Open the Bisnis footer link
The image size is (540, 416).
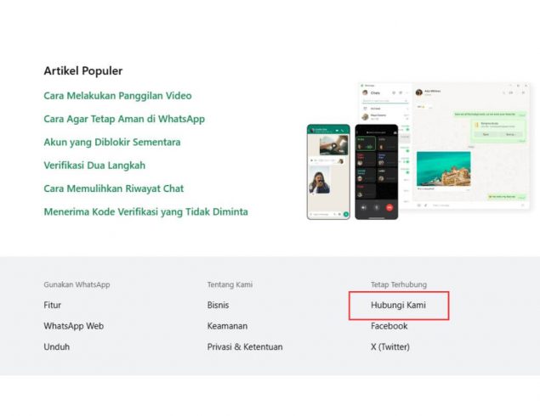pyautogui.click(x=218, y=305)
